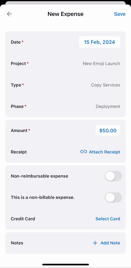Choose Select Card for Credit Card
The width and height of the screenshot is (131, 268).
tap(108, 219)
